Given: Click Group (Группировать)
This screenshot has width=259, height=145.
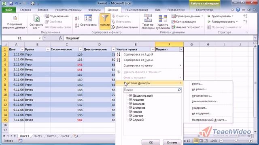Looking at the screenshot, I should point(220,16).
